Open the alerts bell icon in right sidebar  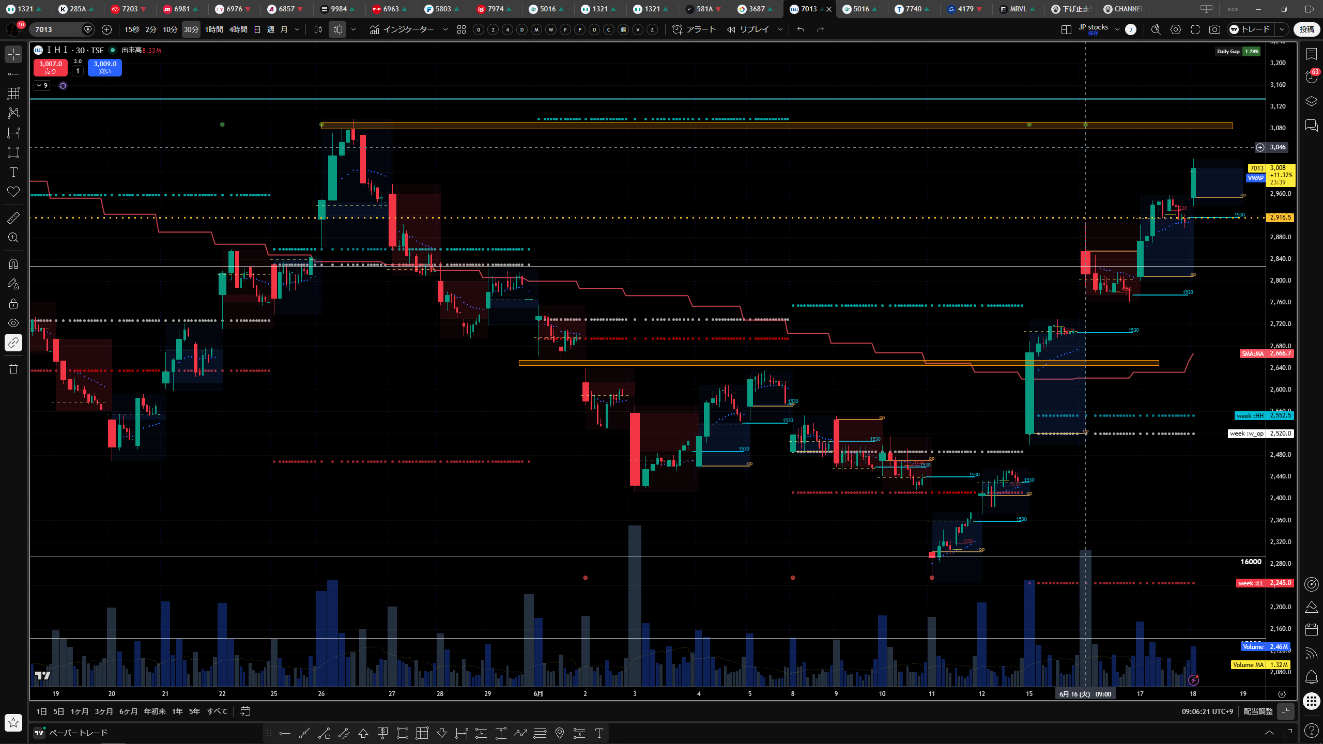[x=1311, y=676]
